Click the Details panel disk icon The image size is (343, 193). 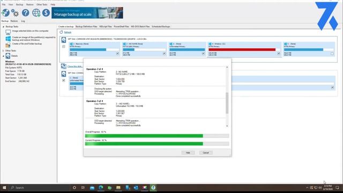point(8,56)
